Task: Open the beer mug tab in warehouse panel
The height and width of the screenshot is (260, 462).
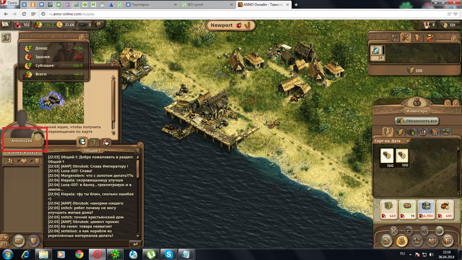Action: [x=417, y=38]
